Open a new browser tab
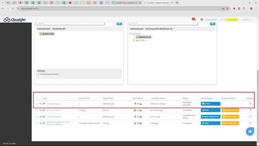This screenshot has width=259, height=146. pos(177,3)
